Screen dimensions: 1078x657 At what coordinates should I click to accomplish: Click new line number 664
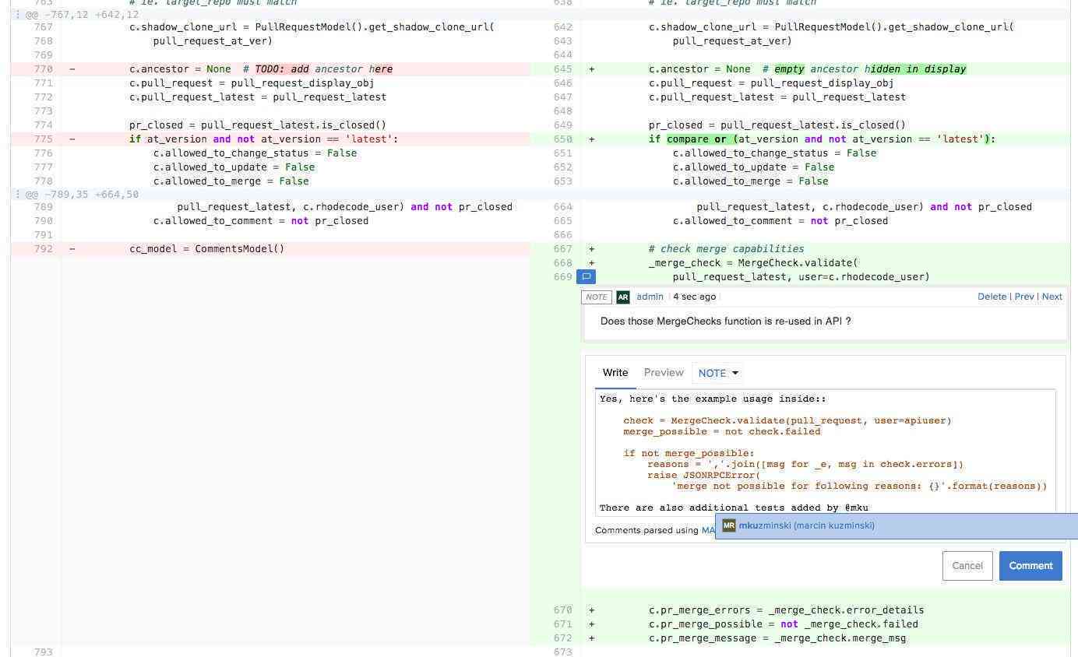[x=562, y=207]
